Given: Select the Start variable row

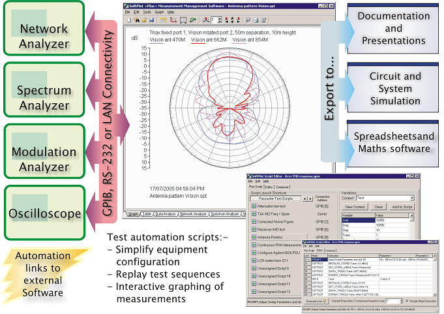Looking at the screenshot, I should pyautogui.click(x=376, y=220).
